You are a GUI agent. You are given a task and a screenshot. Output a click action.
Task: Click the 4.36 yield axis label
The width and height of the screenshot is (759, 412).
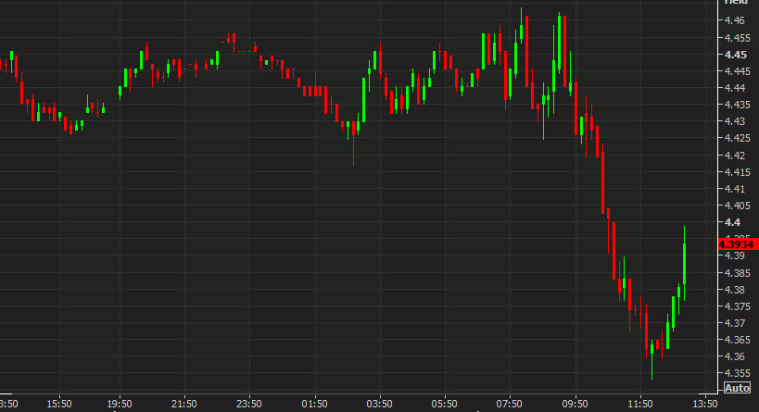click(734, 356)
